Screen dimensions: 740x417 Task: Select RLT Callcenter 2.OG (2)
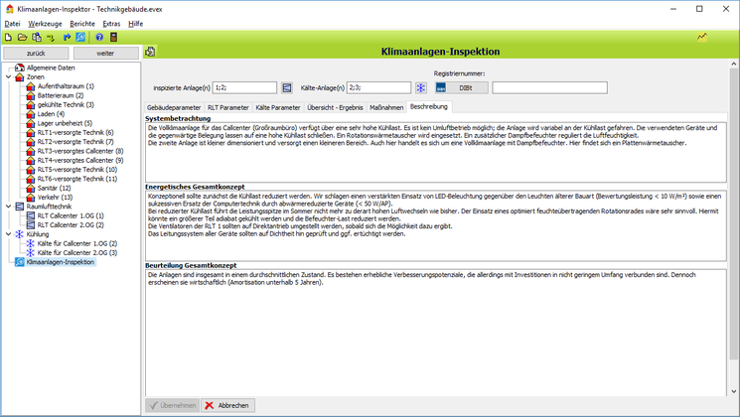point(71,225)
